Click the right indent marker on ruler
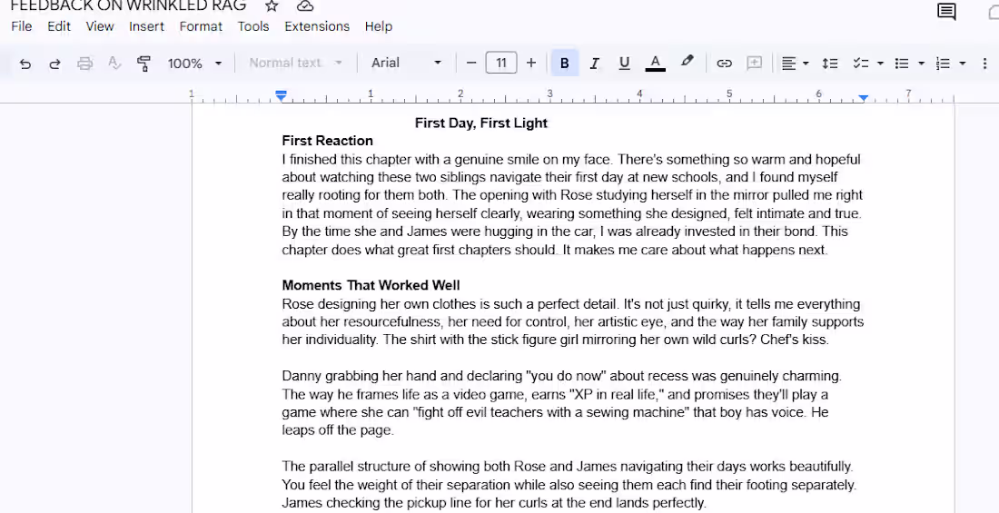Screen dimensions: 999x513 point(864,97)
